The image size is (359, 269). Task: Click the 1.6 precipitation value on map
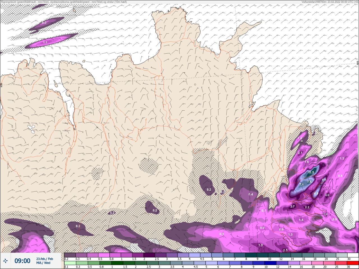click(x=307, y=162)
